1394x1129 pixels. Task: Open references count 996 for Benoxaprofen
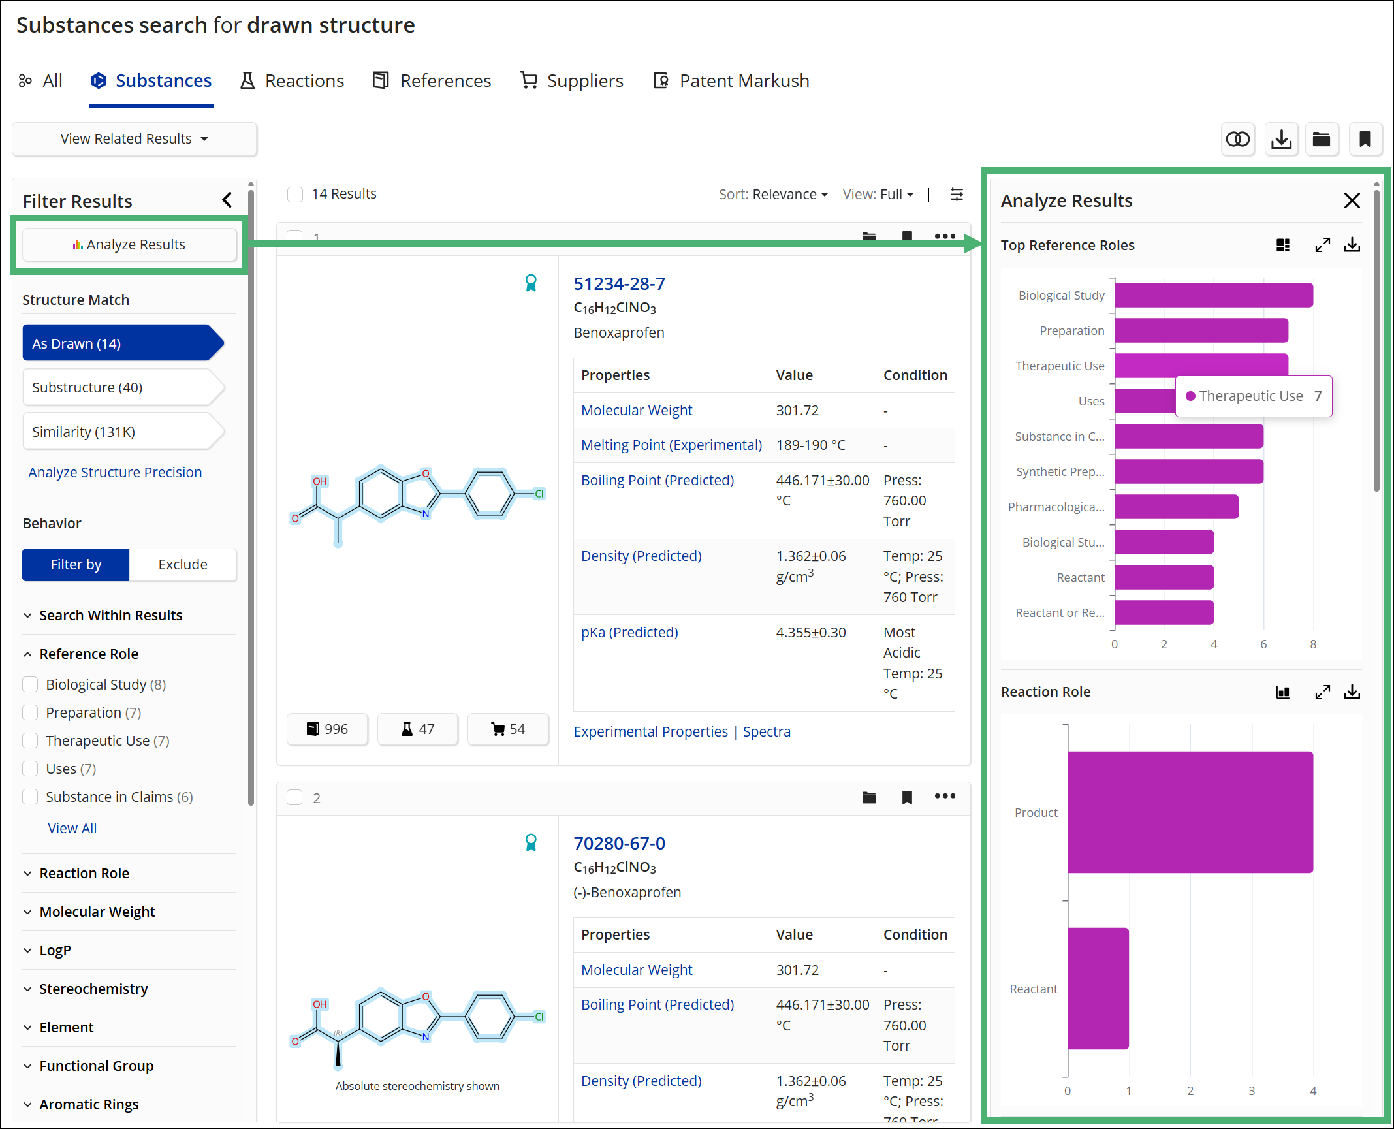pyautogui.click(x=327, y=729)
